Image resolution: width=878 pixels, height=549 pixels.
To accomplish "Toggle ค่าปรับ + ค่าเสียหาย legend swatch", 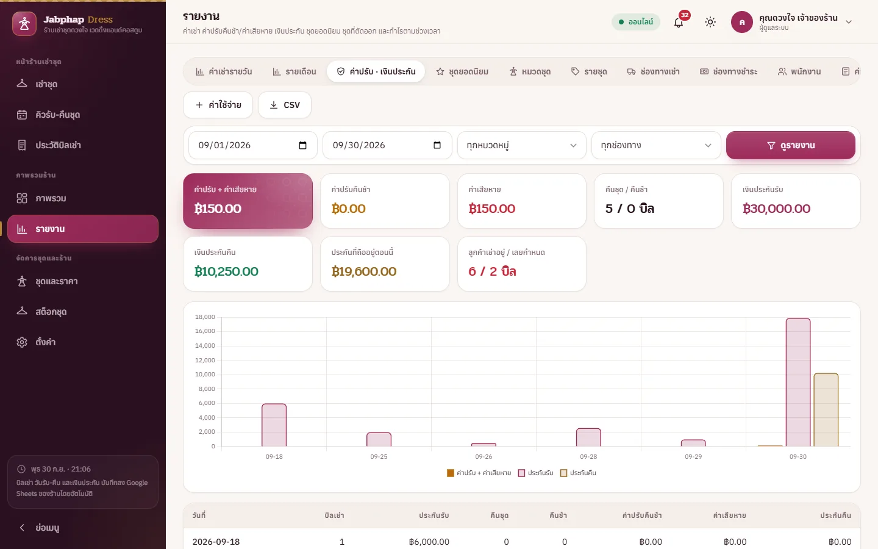I will (x=451, y=473).
